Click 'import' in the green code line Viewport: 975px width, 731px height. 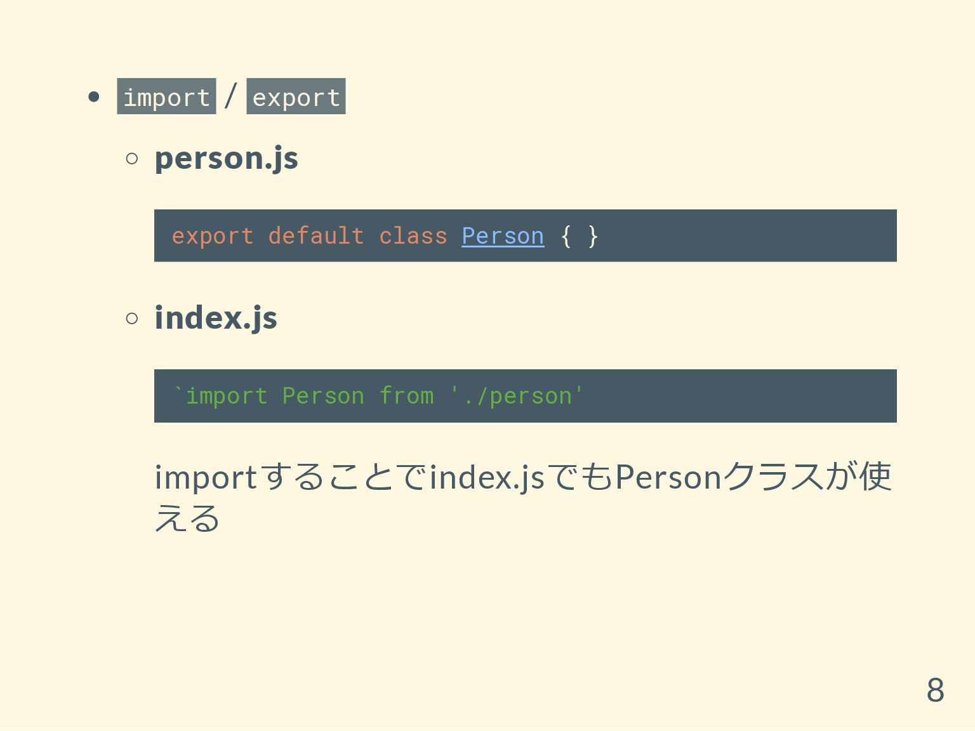(x=227, y=396)
